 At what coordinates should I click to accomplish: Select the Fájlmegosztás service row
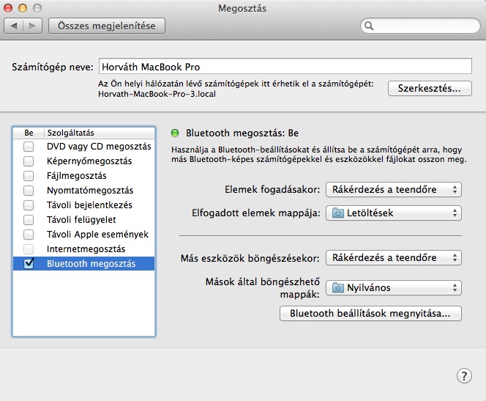(x=83, y=176)
